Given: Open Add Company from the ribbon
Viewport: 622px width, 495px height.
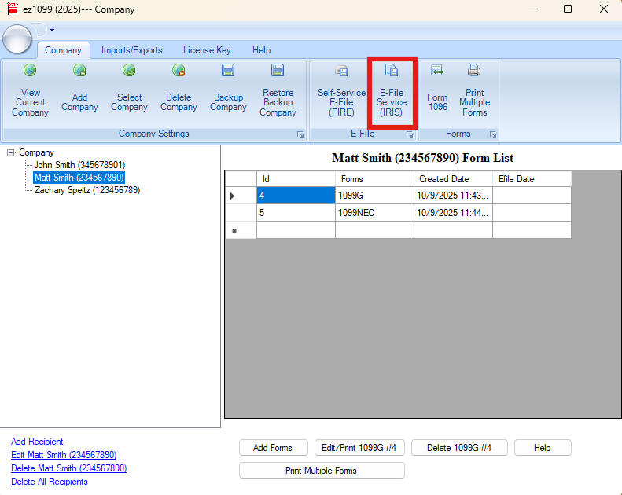Looking at the screenshot, I should pyautogui.click(x=79, y=71).
